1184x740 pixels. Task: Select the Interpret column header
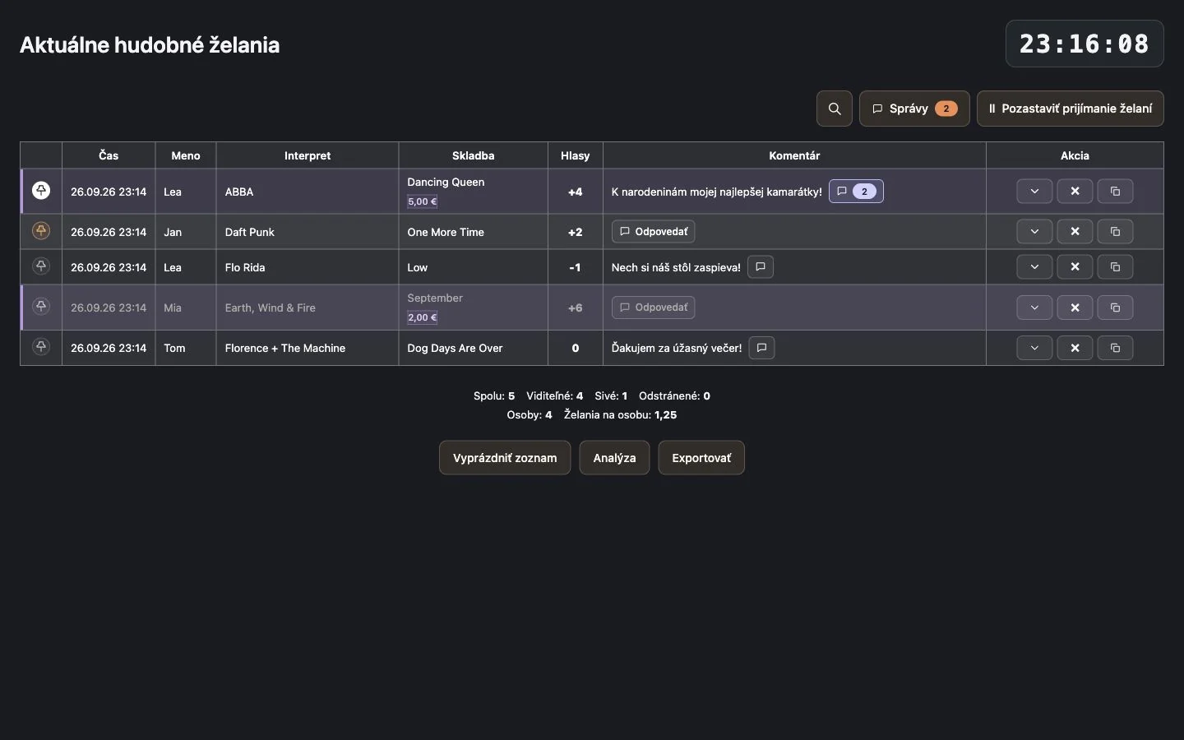tap(308, 155)
